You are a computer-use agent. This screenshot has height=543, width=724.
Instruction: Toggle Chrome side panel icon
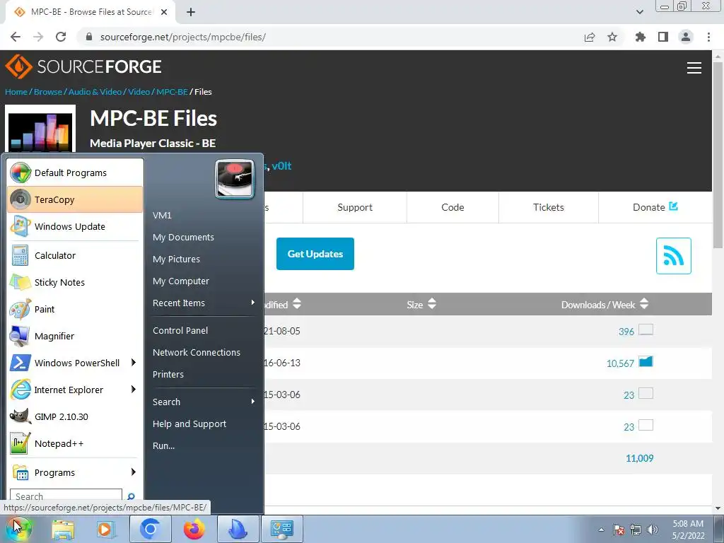tap(663, 37)
